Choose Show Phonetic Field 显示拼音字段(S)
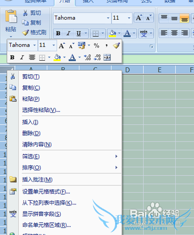Screen dimensions: 194x235 pos(64,214)
